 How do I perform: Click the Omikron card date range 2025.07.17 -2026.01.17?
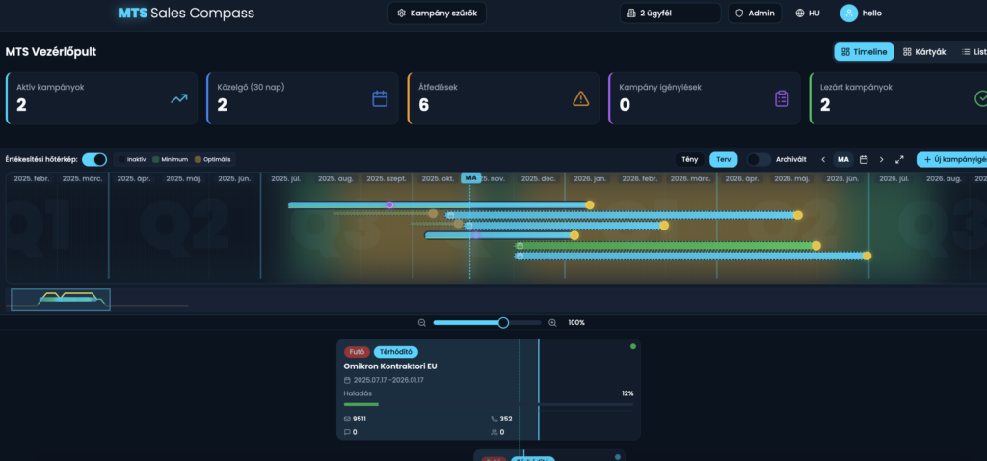pos(388,380)
